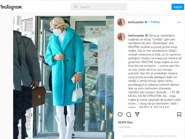Viewport: 185px width, 139px height.
Task: Click karleusastar username in the caption
Action: [136, 36]
